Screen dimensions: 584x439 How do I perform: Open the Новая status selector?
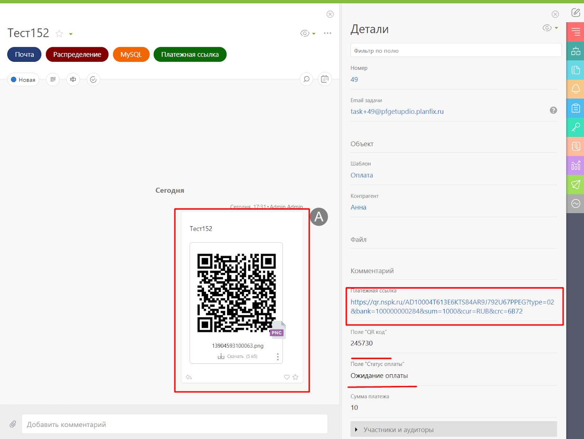tap(23, 80)
